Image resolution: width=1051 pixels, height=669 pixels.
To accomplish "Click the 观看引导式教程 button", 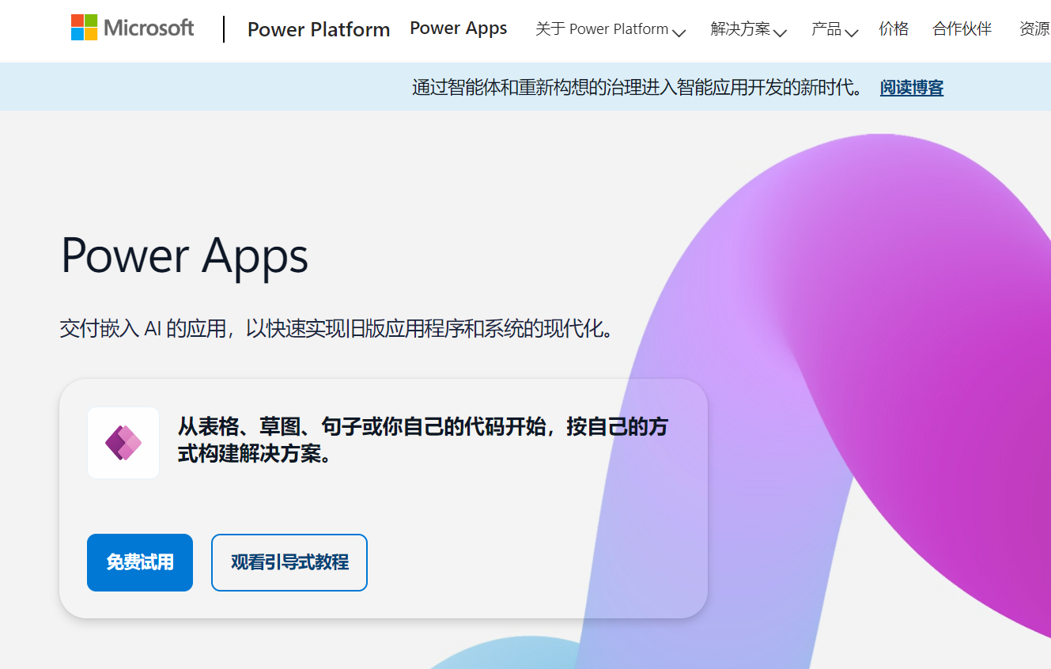I will 289,562.
